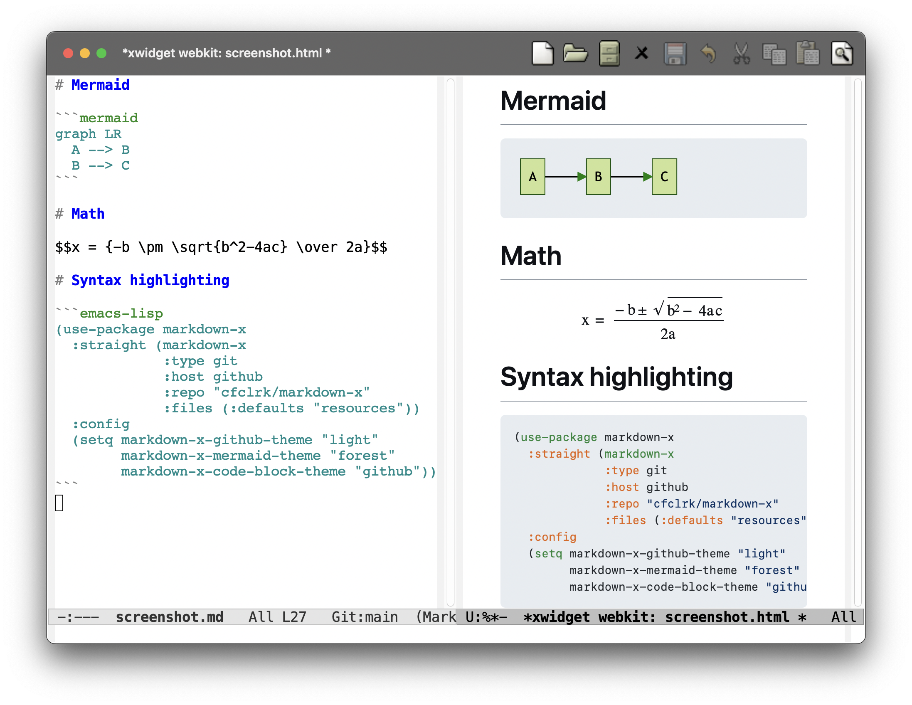Click the left pane vertical scrollbar
The image size is (912, 705).
point(451,342)
